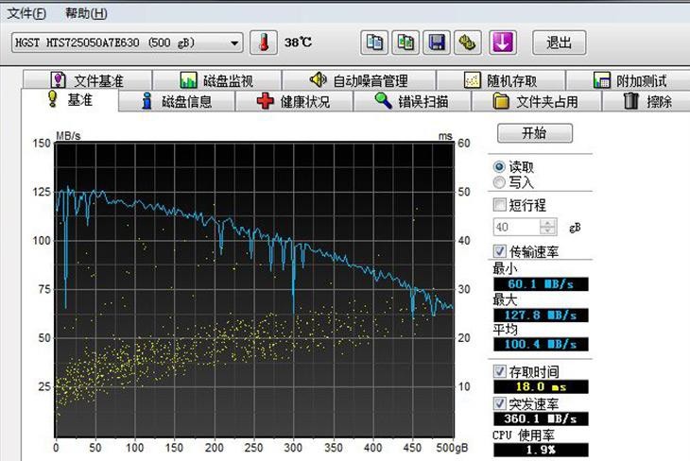690x461 pixels.
Task: Select the 基准 benchmark tab
Action: tap(70, 100)
